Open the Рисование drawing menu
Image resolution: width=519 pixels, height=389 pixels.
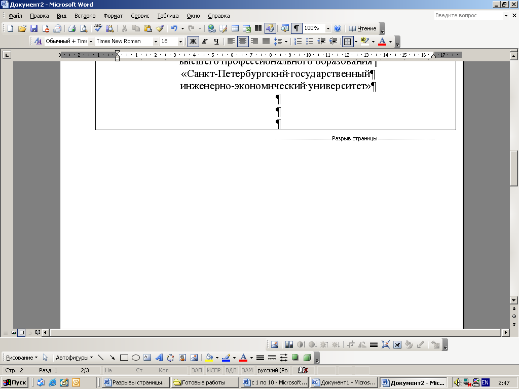tap(22, 358)
